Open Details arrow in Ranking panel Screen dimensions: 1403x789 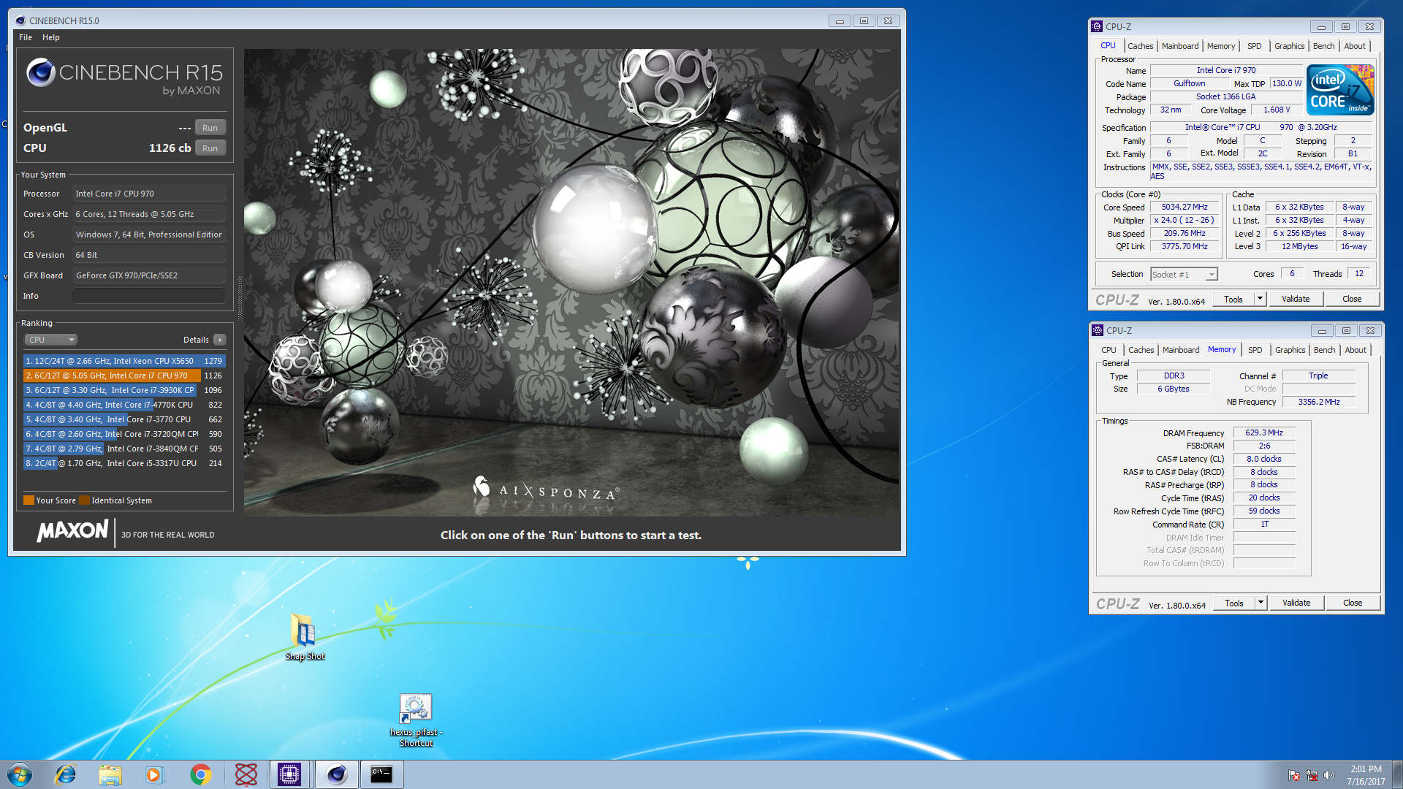coord(220,340)
